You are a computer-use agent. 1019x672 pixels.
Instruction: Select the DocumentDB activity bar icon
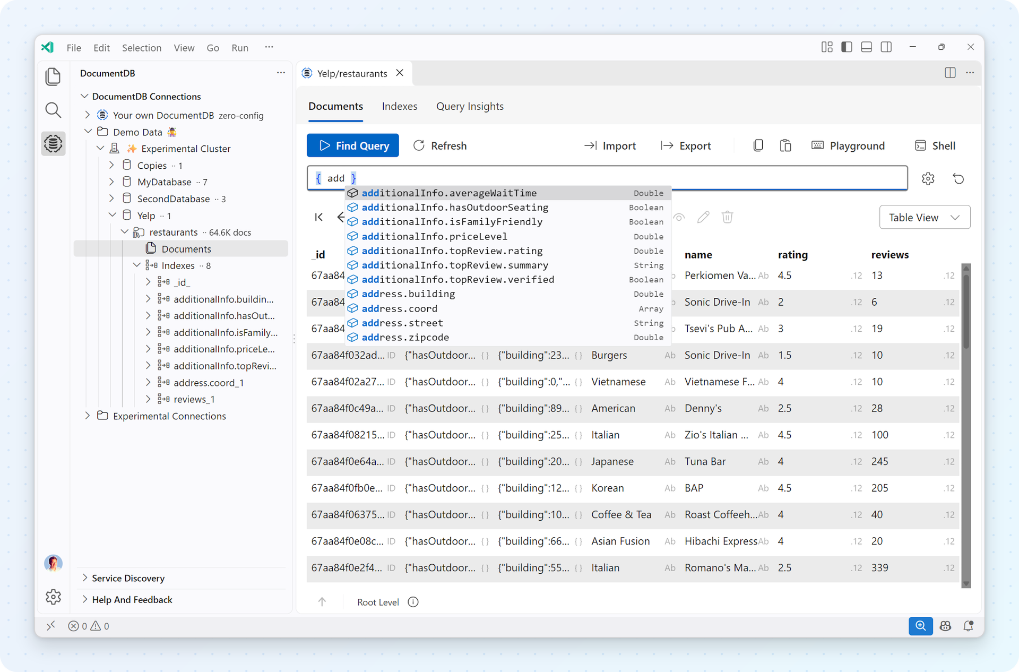click(53, 143)
